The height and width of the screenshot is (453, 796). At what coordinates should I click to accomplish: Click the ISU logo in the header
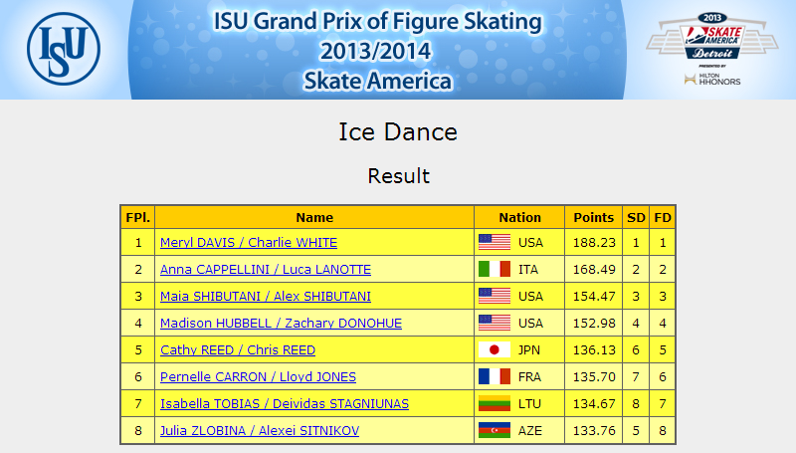click(x=64, y=49)
